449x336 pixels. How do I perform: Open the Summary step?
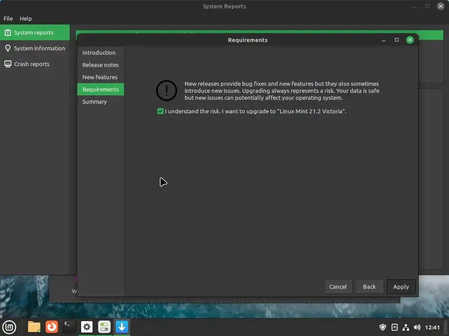tap(100, 101)
